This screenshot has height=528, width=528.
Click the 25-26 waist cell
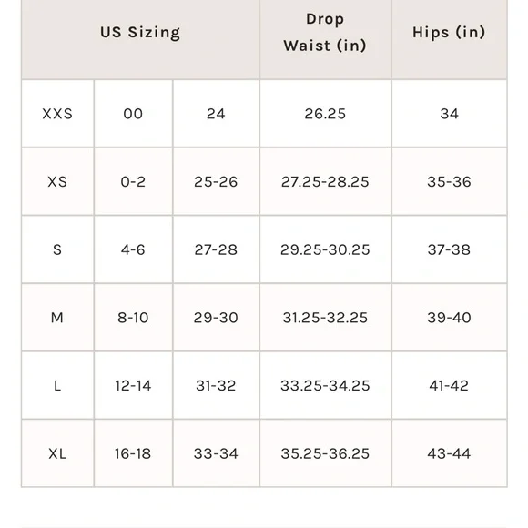tap(216, 182)
